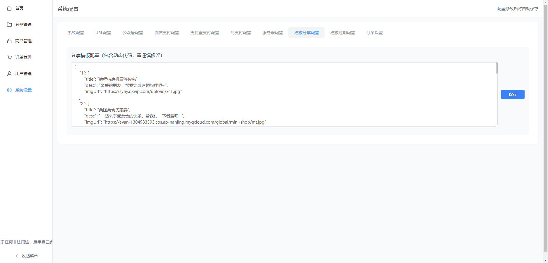
Task: Switch to the 系统配置 tab
Action: (76, 33)
